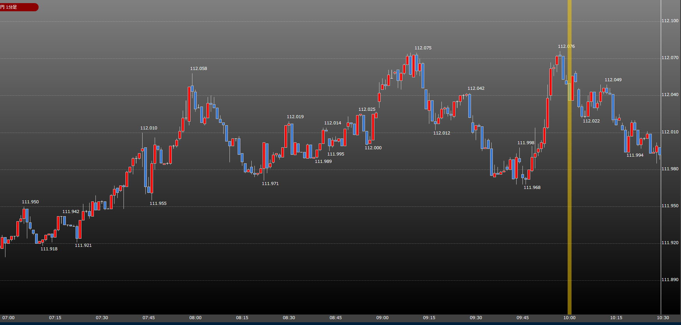Click the 08:15 label on time axis
The image size is (681, 325).
(x=242, y=318)
